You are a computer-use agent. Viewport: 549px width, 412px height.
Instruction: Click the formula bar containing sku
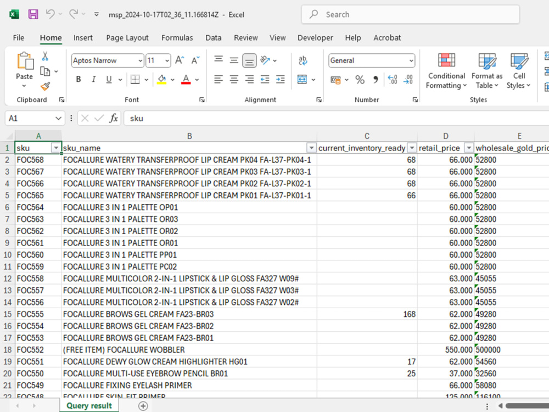[336, 119]
